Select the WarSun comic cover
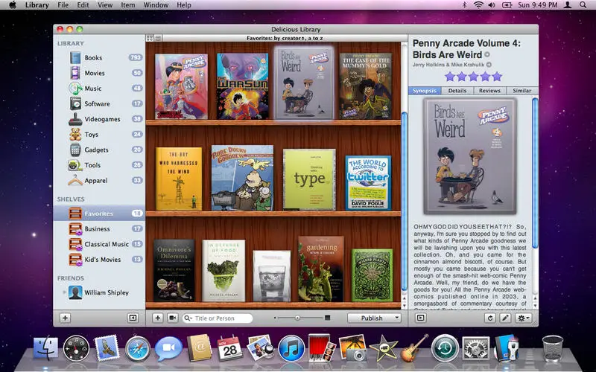 pyautogui.click(x=243, y=86)
